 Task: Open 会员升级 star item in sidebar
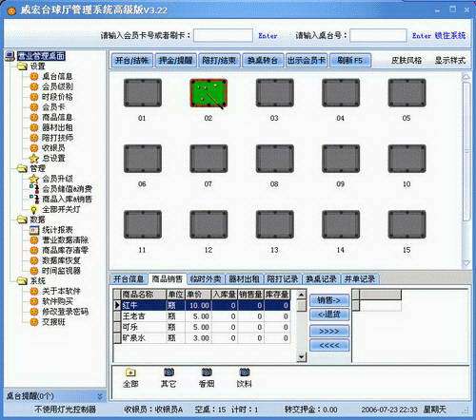[34, 179]
